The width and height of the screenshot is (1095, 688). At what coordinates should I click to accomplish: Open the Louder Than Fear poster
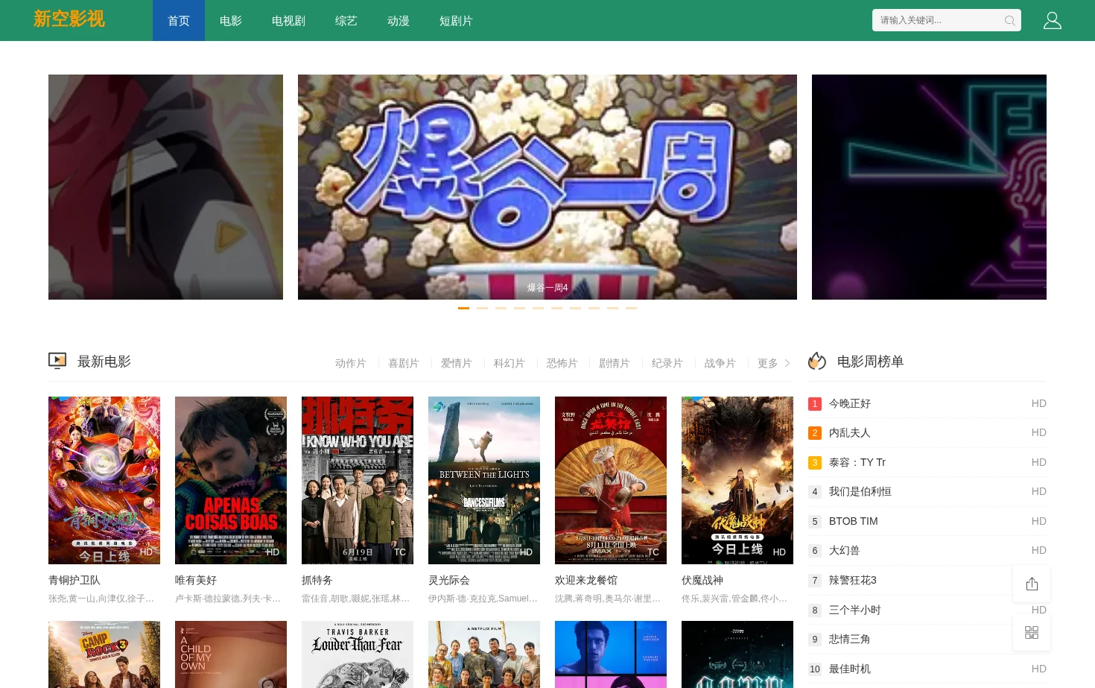click(x=358, y=654)
